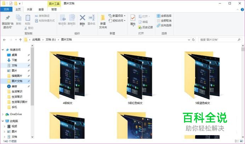Open the 属性 properties icon
The width and height of the screenshot is (245, 144).
[x=133, y=18]
